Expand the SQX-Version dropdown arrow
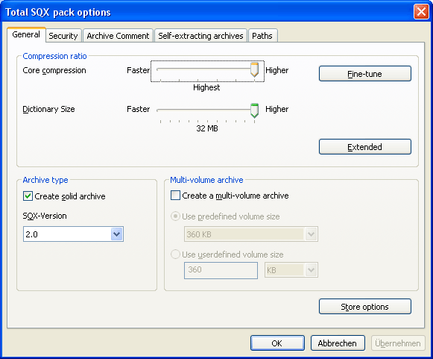The height and width of the screenshot is (359, 433). pos(117,234)
